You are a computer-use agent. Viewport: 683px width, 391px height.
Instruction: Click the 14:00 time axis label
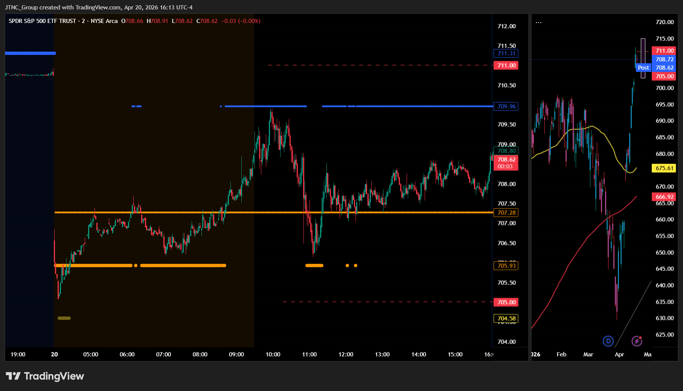click(x=419, y=354)
